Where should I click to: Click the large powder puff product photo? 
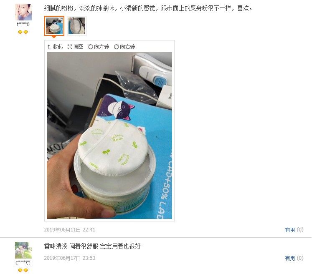tap(109, 136)
